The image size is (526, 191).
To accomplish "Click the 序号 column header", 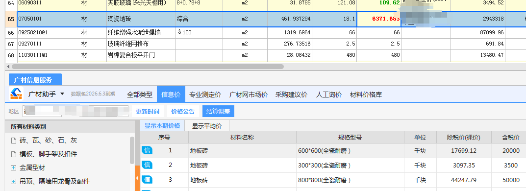I will tap(164, 138).
